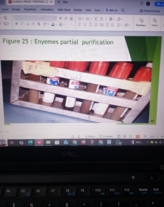Decrease font size
The height and width of the screenshot is (207, 164).
pyautogui.click(x=66, y=18)
